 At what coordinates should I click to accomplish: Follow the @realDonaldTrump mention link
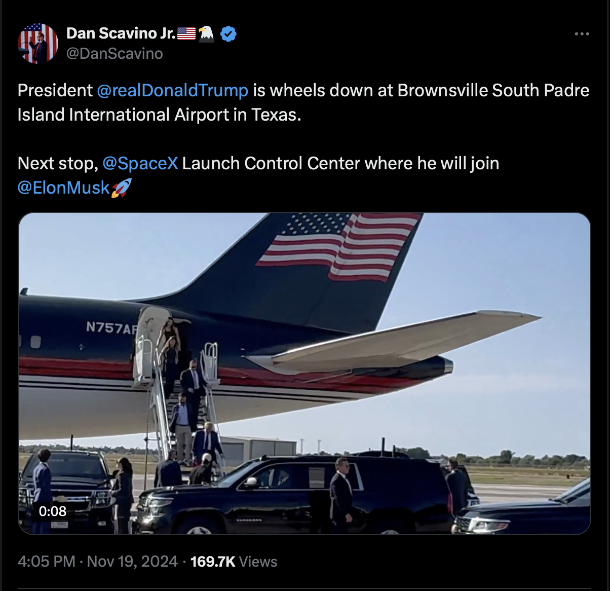[x=172, y=90]
